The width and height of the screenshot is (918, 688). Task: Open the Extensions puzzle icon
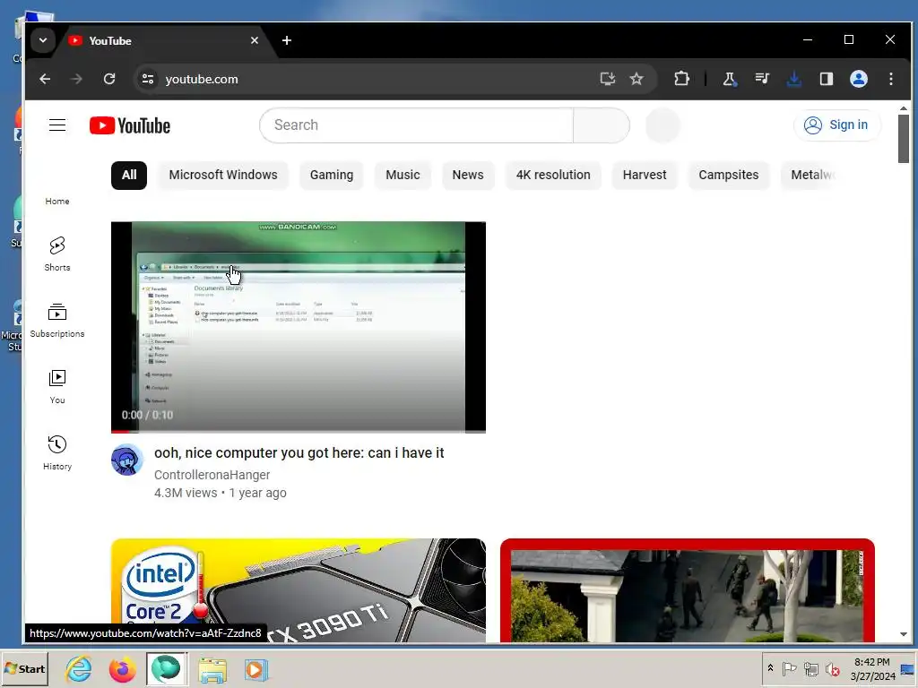(x=681, y=79)
